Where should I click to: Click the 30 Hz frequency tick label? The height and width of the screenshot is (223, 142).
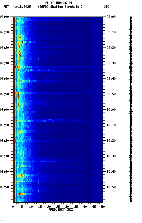[67, 207]
